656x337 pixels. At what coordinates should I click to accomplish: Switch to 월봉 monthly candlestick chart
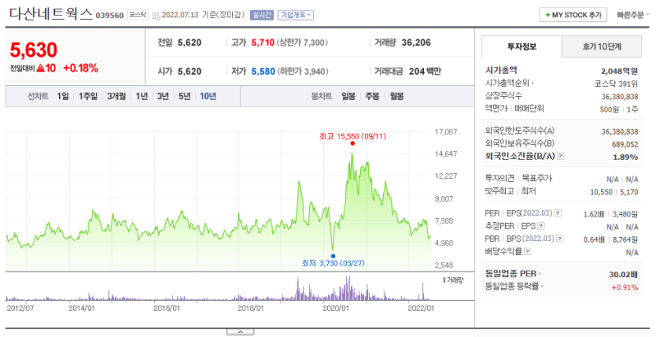[x=397, y=96]
